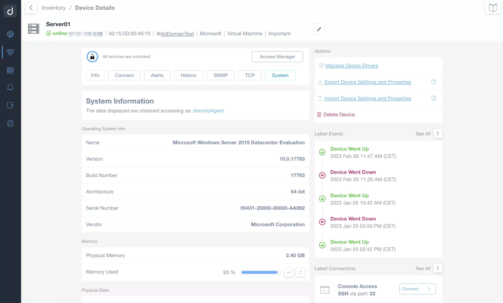Open the Access Manager button

point(277,57)
